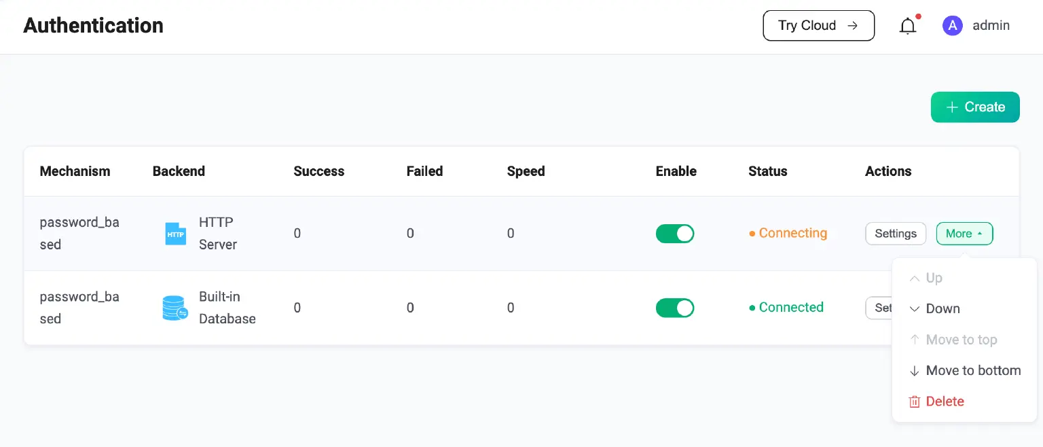Click the chevron icon next to Down

[x=915, y=309]
